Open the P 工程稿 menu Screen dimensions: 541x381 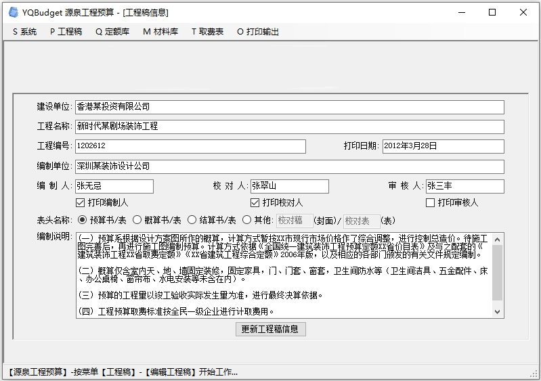click(66, 32)
